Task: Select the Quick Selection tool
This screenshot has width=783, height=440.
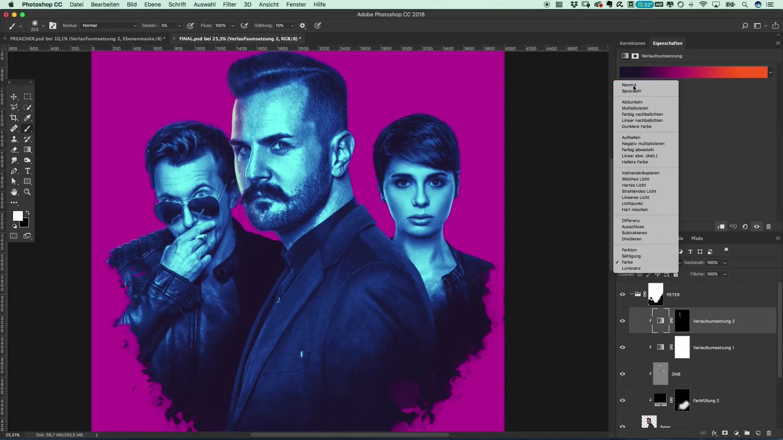Action: (27, 107)
